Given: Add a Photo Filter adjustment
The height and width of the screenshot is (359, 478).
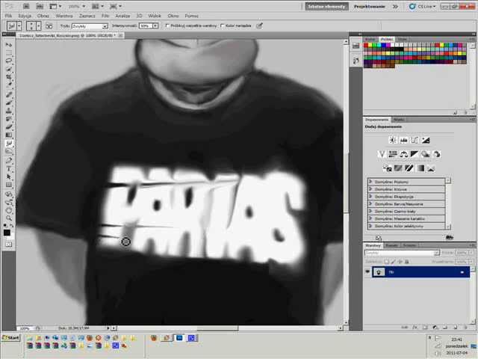Looking at the screenshot, I should [x=426, y=154].
